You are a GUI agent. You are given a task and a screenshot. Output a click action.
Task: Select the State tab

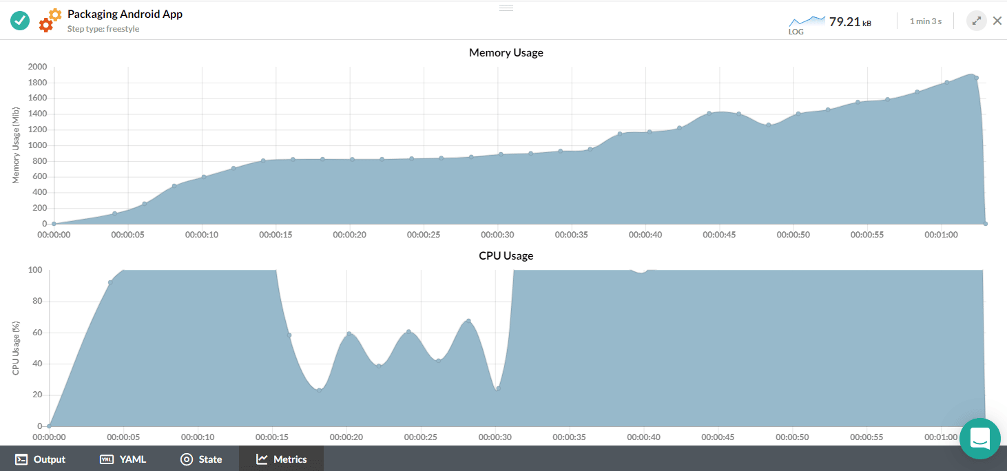201,459
